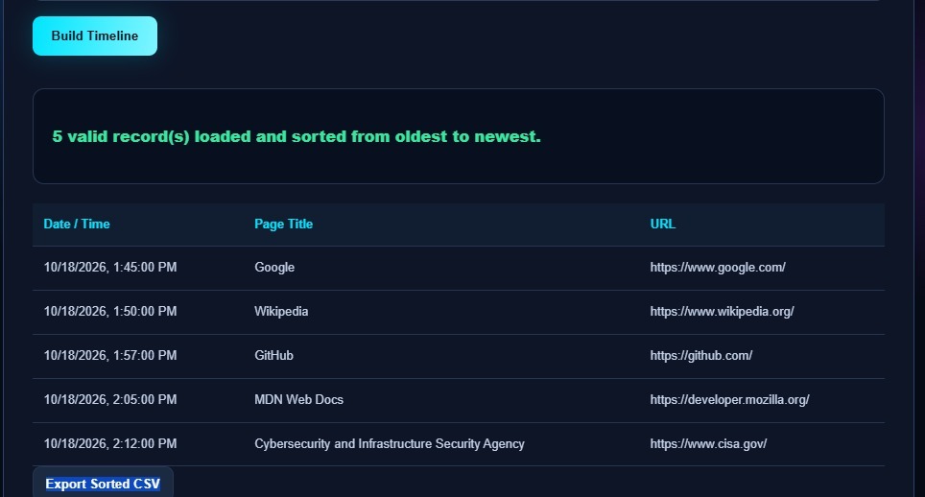Image resolution: width=925 pixels, height=497 pixels.
Task: Click the URL column header
Action: coord(662,224)
